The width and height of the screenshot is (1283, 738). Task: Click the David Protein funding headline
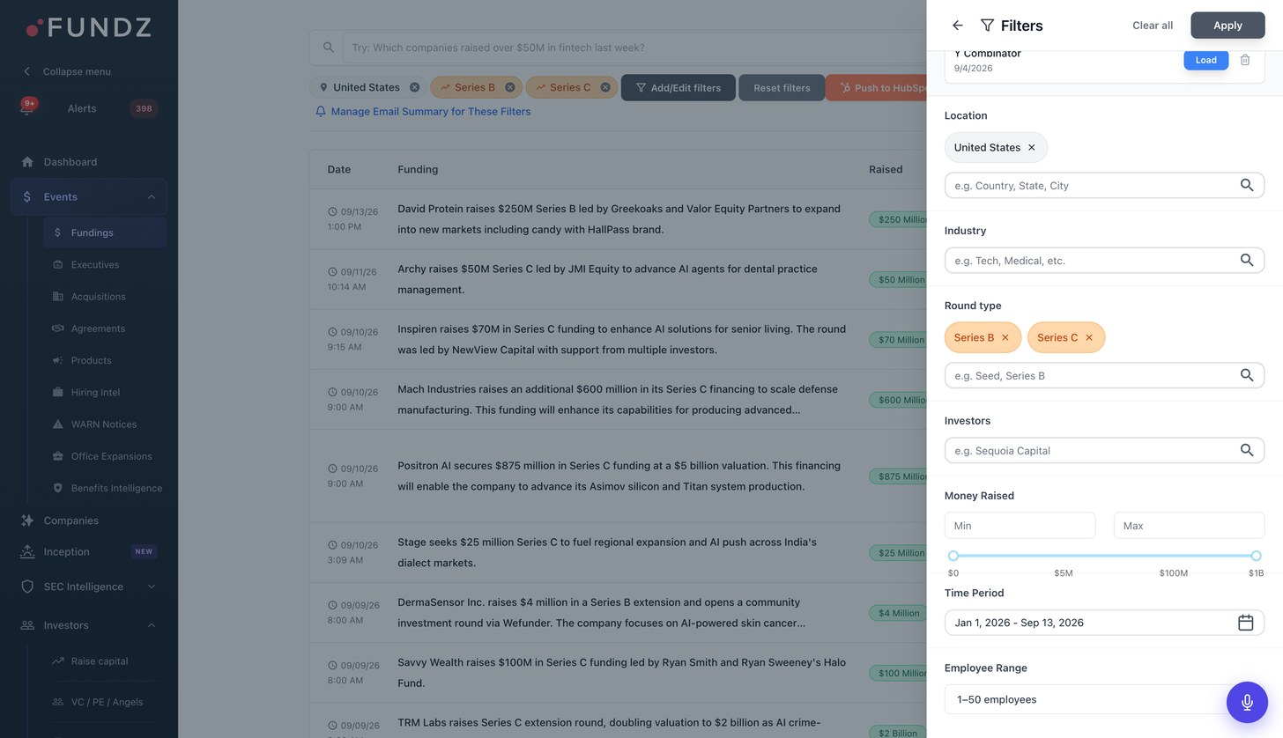pos(619,219)
